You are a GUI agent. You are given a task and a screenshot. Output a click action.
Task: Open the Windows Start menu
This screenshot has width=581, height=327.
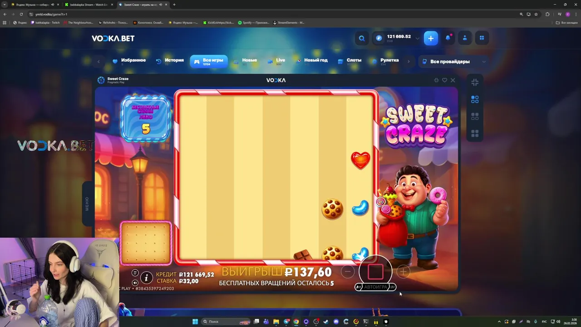point(195,322)
